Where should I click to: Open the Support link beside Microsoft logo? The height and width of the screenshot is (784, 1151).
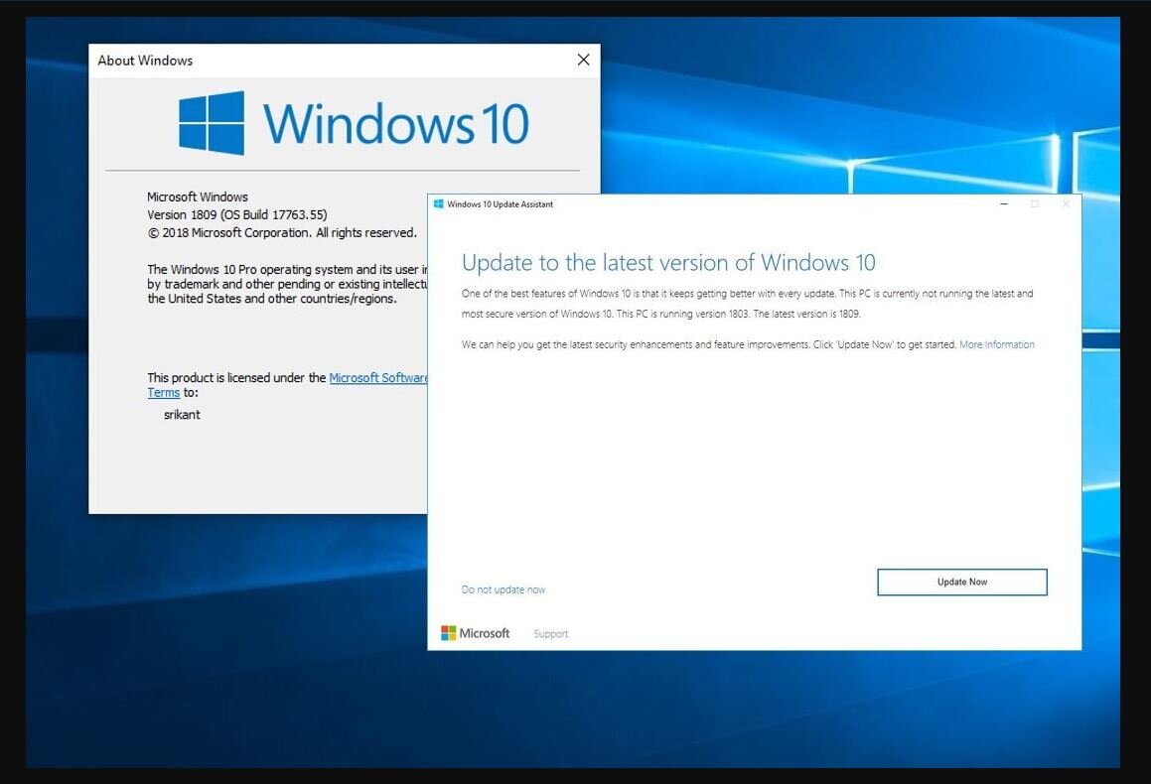click(550, 634)
